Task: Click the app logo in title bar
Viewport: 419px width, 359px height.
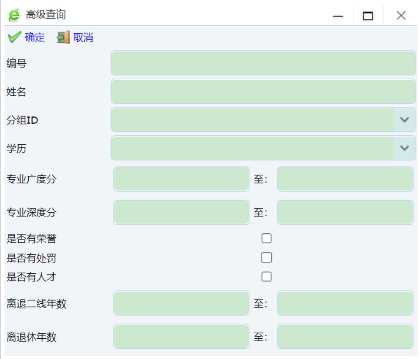Action: coord(14,16)
